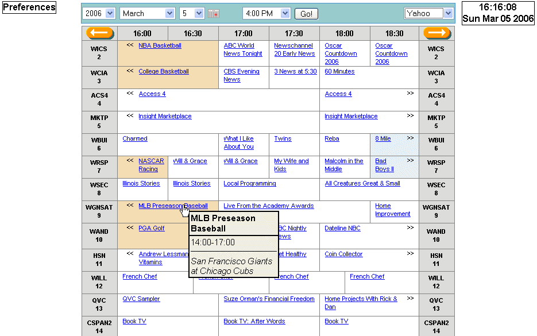Open Book TV: After Words link
Viewport: 537px width, 336px height.
coord(254,321)
